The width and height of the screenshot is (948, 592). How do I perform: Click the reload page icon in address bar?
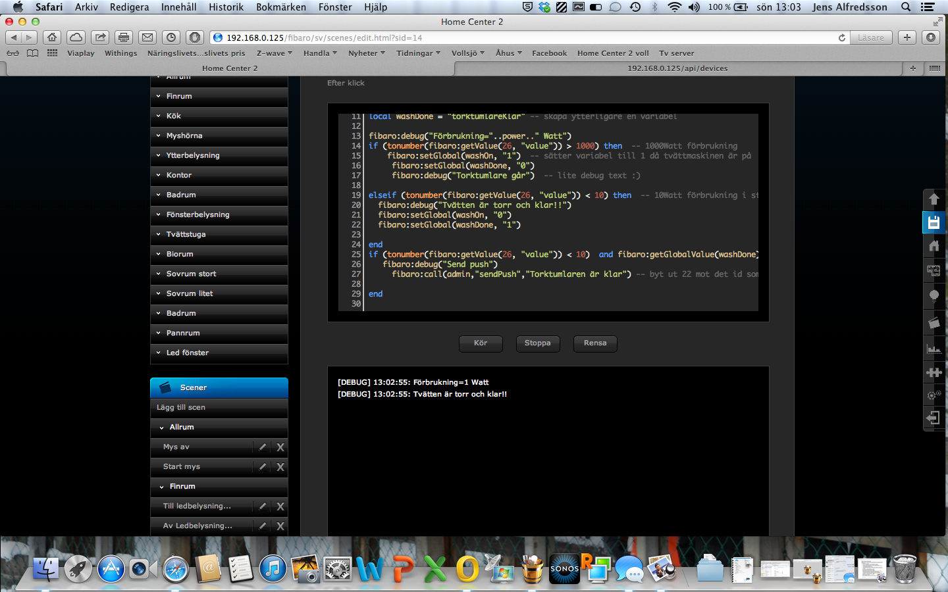(x=842, y=37)
